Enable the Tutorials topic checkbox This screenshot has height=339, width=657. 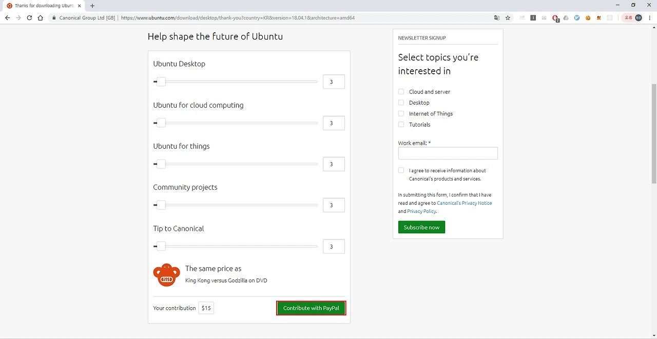point(401,125)
